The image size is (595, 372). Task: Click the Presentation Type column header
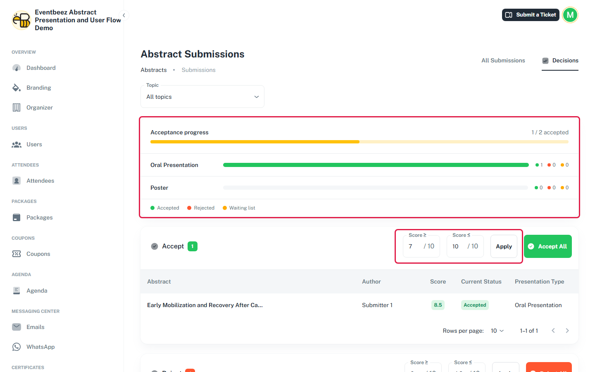[540, 281]
